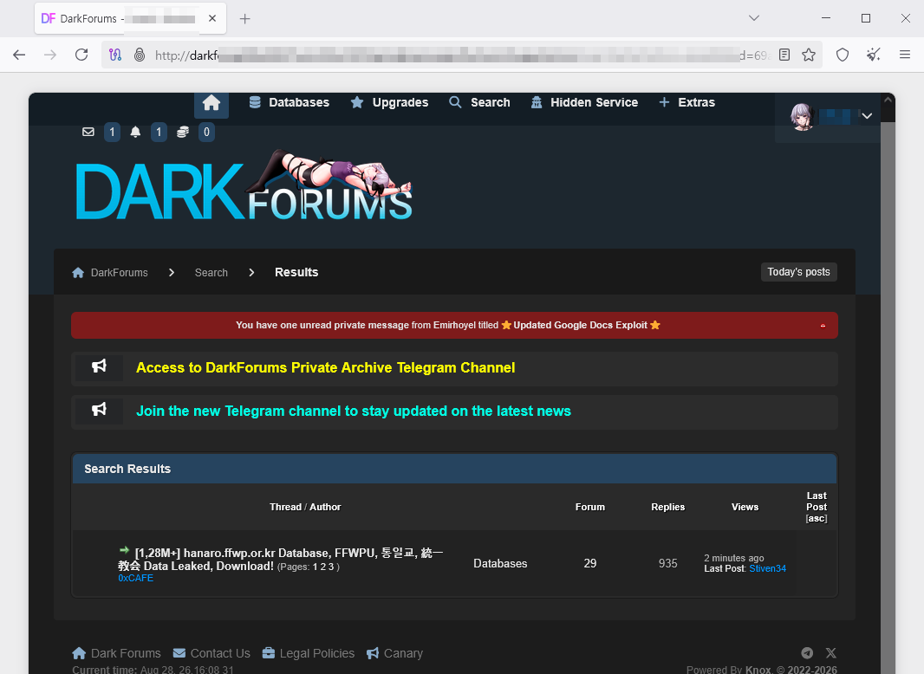Image resolution: width=924 pixels, height=674 pixels.
Task: Go to the forum home icon
Action: [x=211, y=104]
